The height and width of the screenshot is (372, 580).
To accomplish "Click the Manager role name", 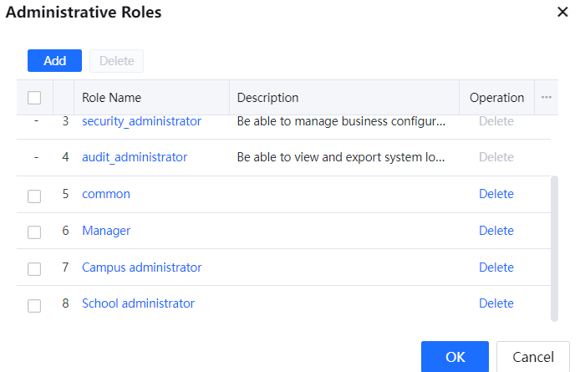I will coord(106,231).
